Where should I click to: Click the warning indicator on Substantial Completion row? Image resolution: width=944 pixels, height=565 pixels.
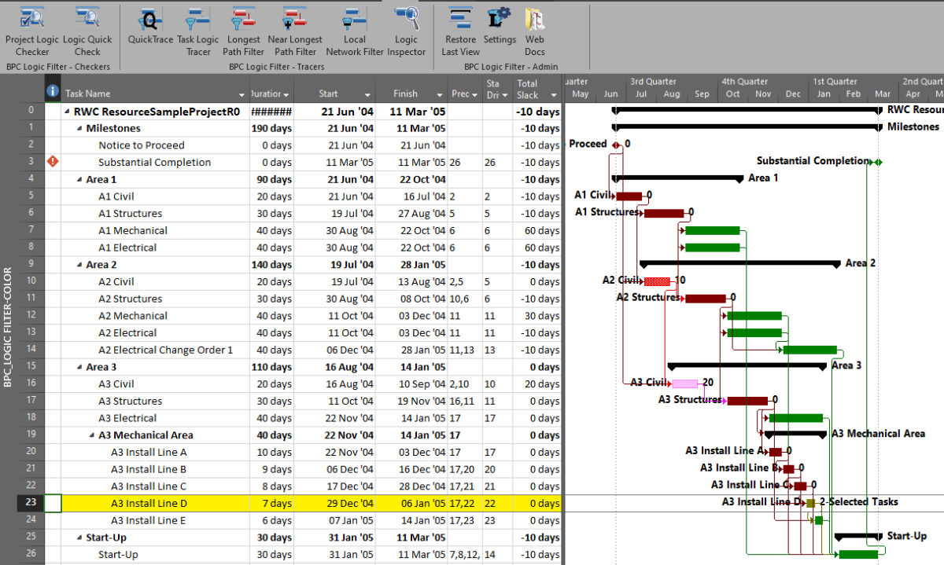point(53,162)
